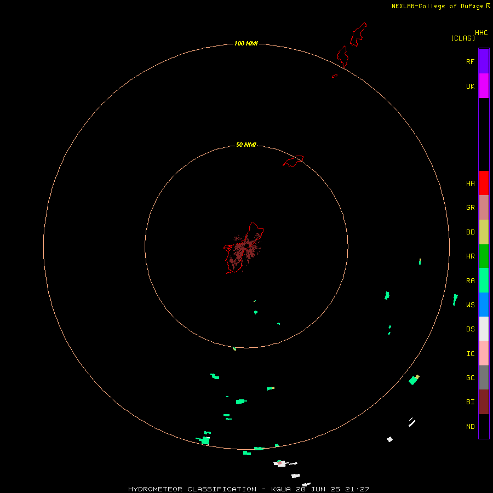Viewport: 493px width, 493px height.
Task: Select the BD yellow legend block
Action: [484, 232]
